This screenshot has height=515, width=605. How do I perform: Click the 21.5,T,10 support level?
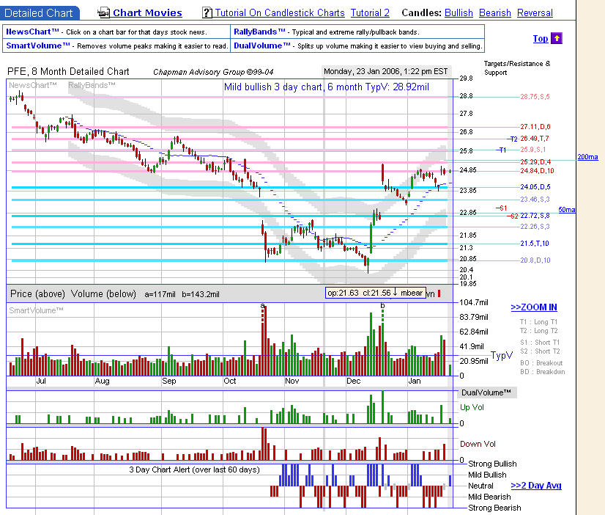tap(535, 244)
